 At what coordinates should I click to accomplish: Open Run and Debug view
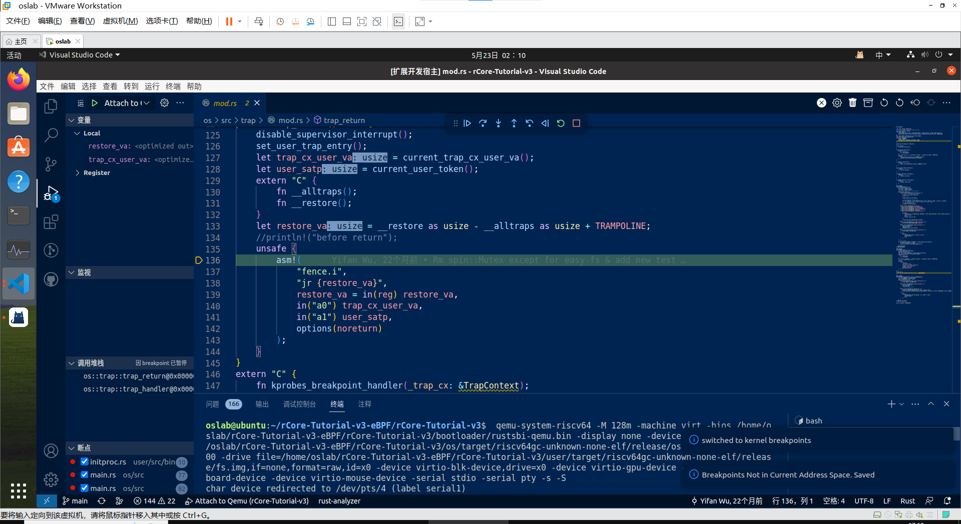pos(51,193)
